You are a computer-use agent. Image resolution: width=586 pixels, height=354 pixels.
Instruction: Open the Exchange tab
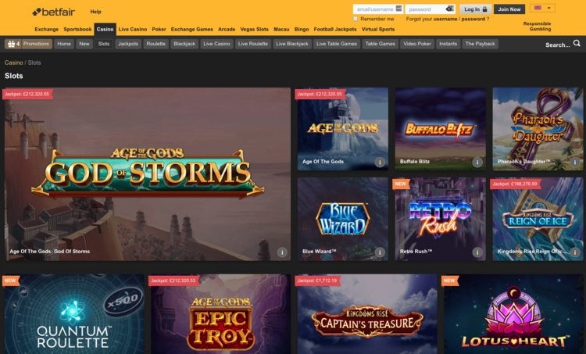46,29
